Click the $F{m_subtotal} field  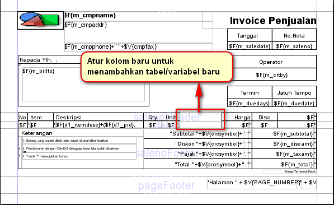click(x=284, y=134)
